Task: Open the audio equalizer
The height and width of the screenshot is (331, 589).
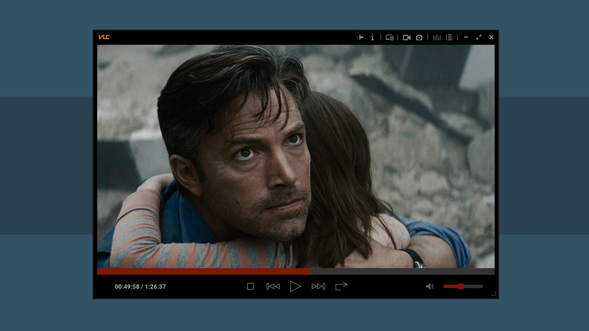Action: (x=436, y=37)
